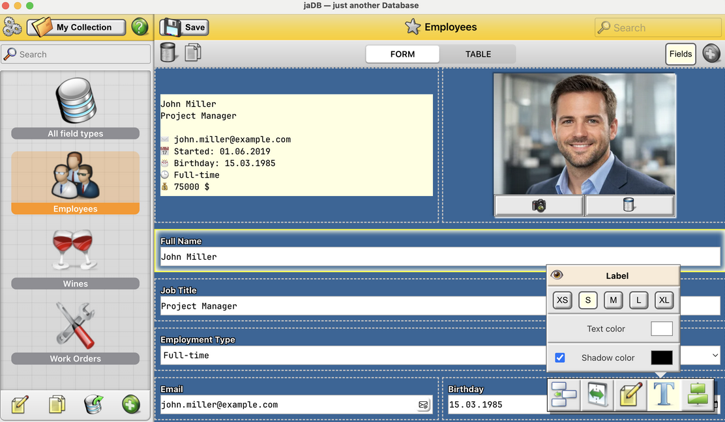725x422 pixels.
Task: Switch to the TABLE view tab
Action: [x=478, y=54]
